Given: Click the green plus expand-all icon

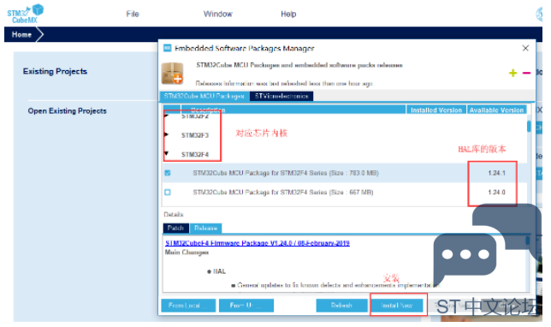Looking at the screenshot, I should click(512, 73).
